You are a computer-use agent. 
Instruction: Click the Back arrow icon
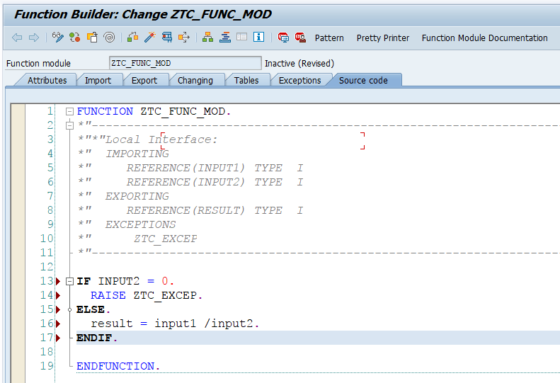[17, 38]
